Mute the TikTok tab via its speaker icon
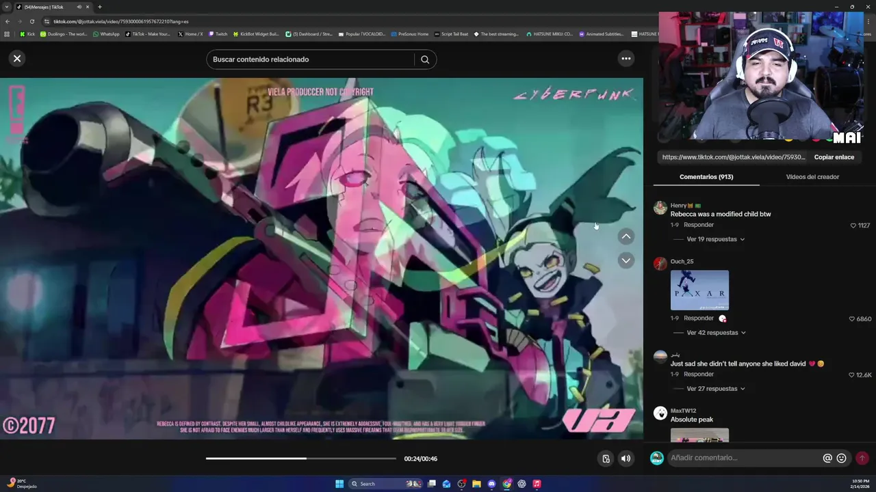 (x=79, y=7)
